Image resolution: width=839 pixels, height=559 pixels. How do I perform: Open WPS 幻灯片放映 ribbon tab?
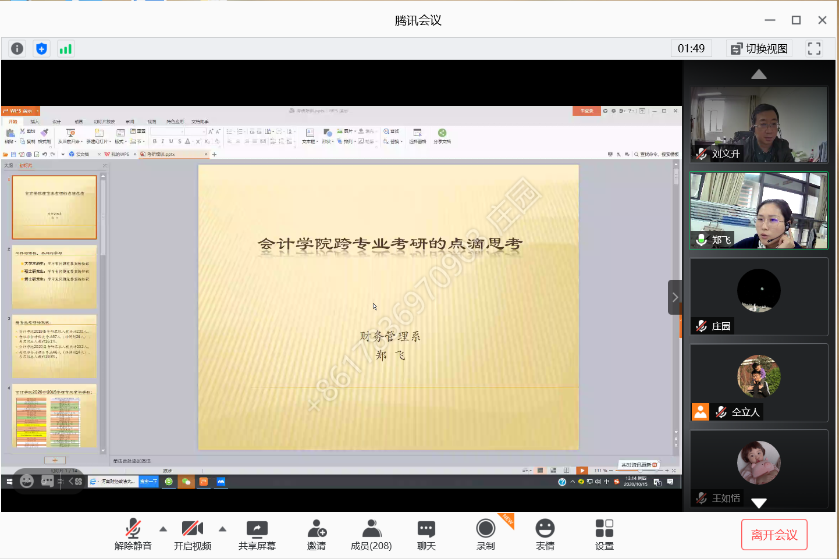[104, 122]
